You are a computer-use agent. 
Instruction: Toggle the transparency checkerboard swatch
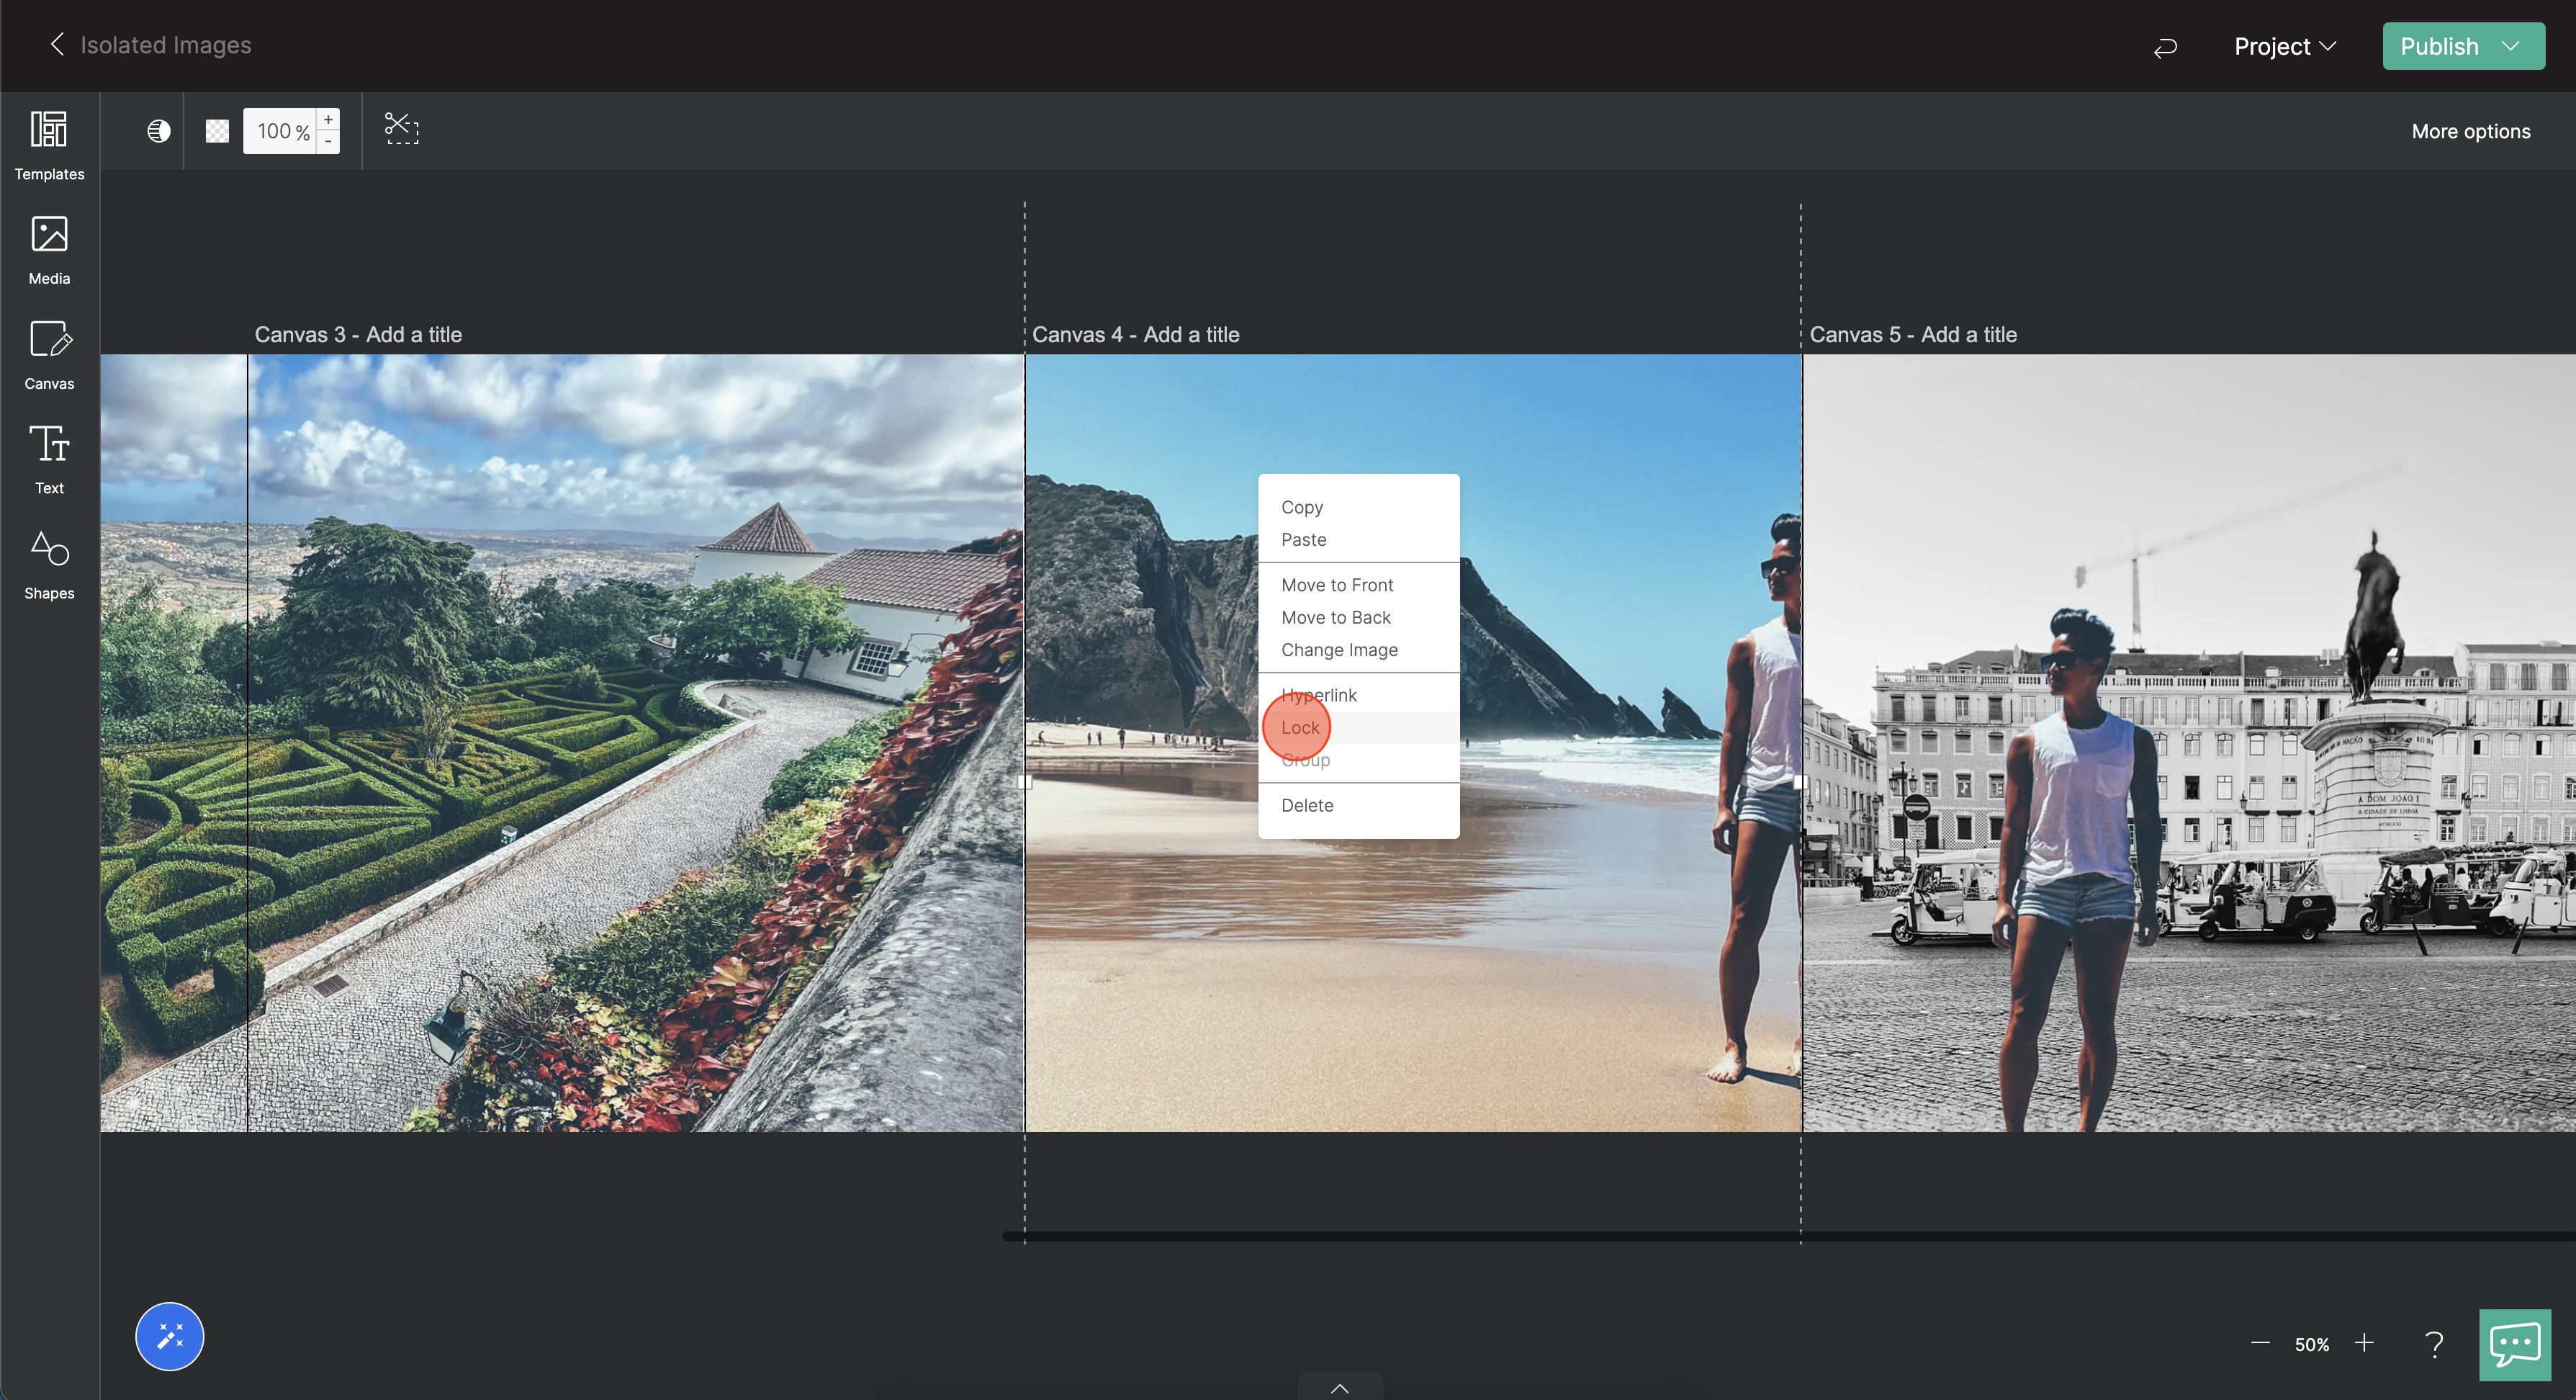(x=217, y=131)
